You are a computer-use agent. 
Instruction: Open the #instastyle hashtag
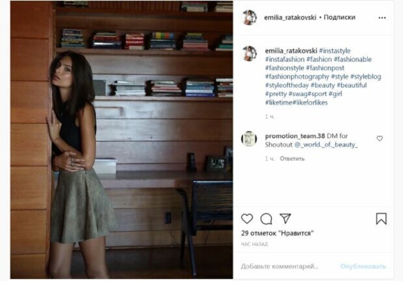[335, 51]
